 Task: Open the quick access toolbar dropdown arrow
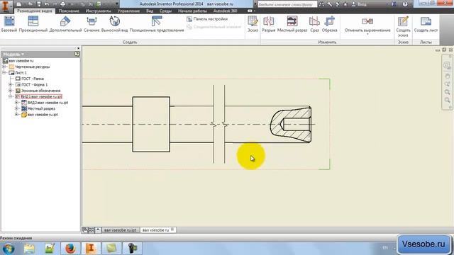117,4
